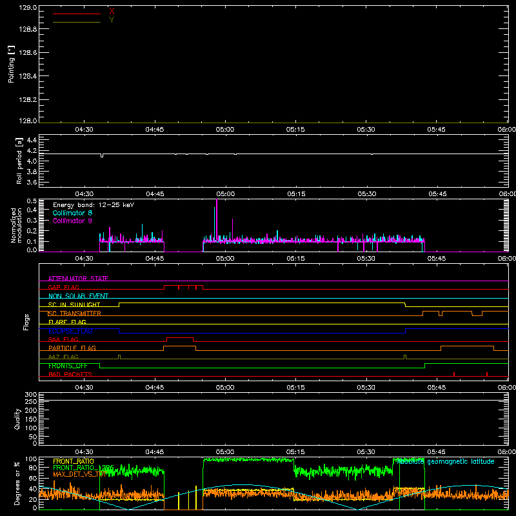Click the FLARE_FLAG label
Viewport: 516px width, 516px height.
point(67,322)
